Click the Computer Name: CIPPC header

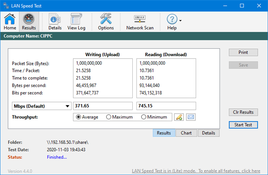click(28, 36)
